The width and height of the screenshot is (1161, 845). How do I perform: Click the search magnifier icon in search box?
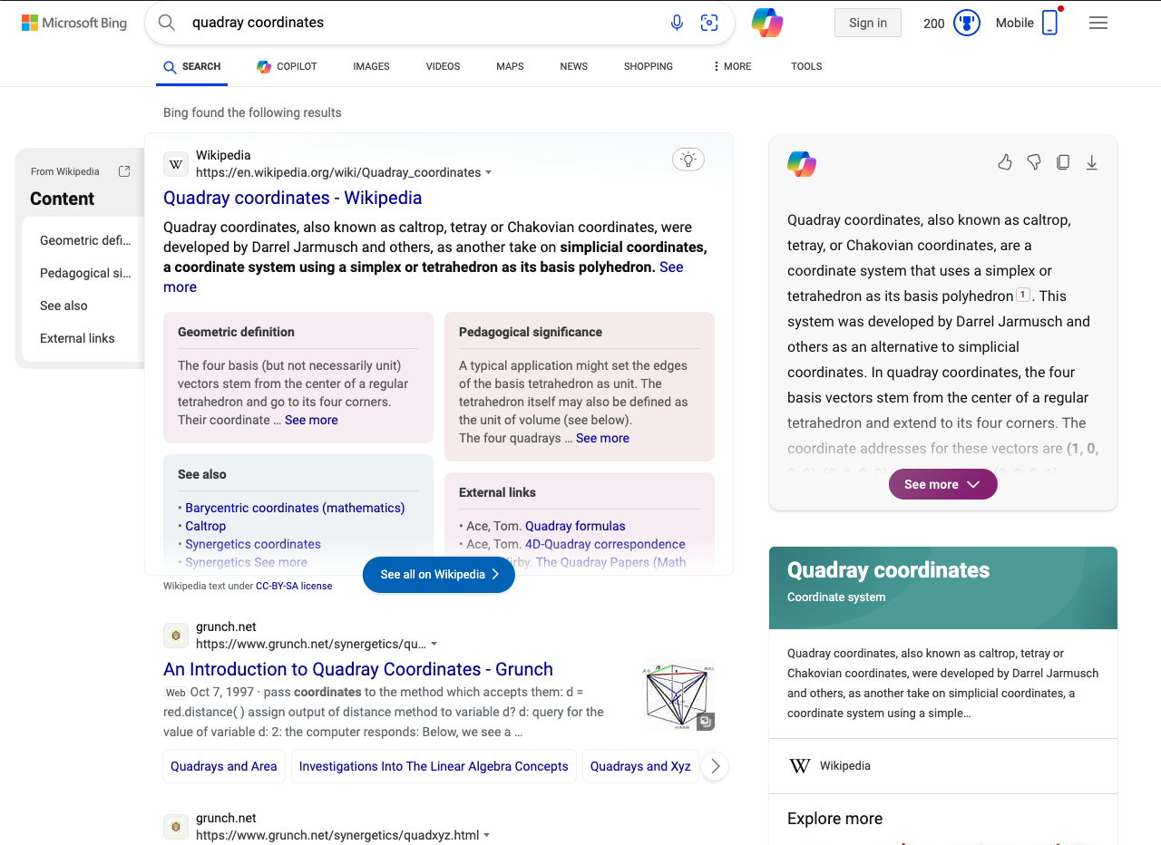[167, 23]
